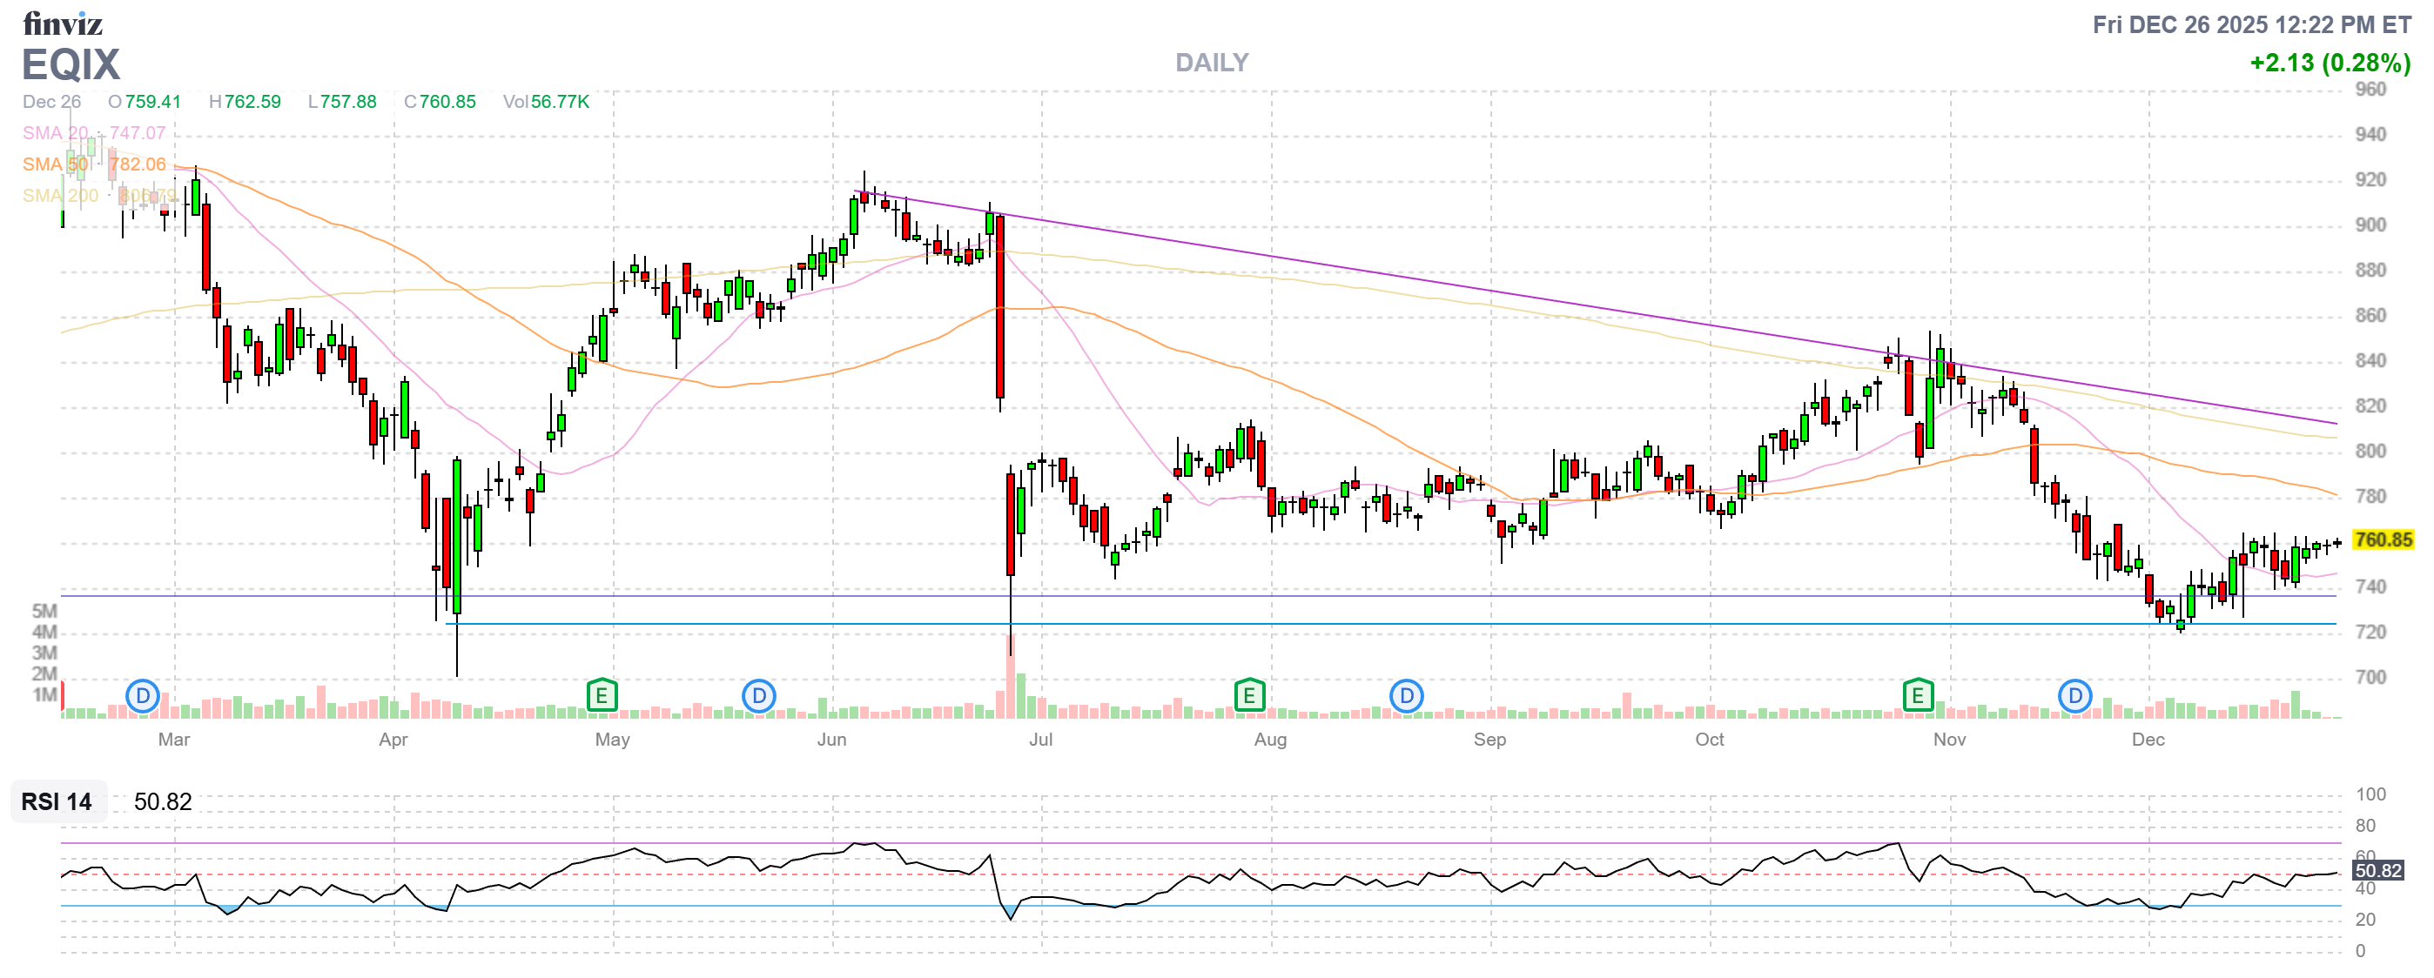
Task: Click the EQIX ticker symbol
Action: click(71, 64)
